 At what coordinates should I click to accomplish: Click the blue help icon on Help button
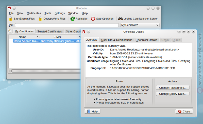point(89,111)
